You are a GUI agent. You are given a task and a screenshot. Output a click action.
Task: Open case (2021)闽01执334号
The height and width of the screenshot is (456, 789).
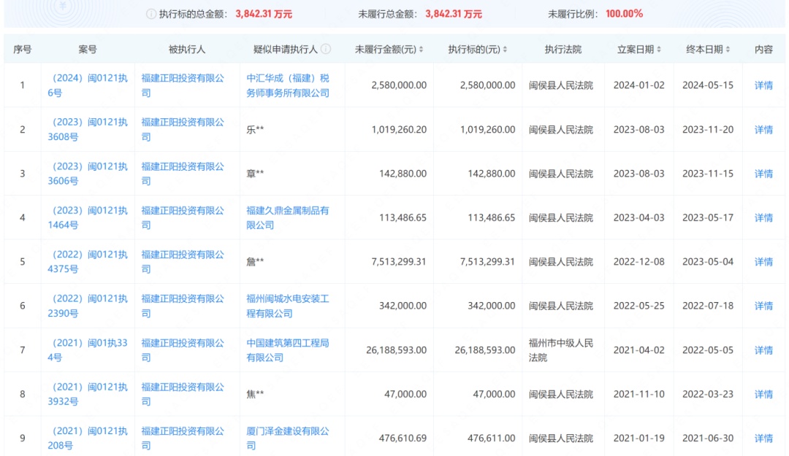88,350
